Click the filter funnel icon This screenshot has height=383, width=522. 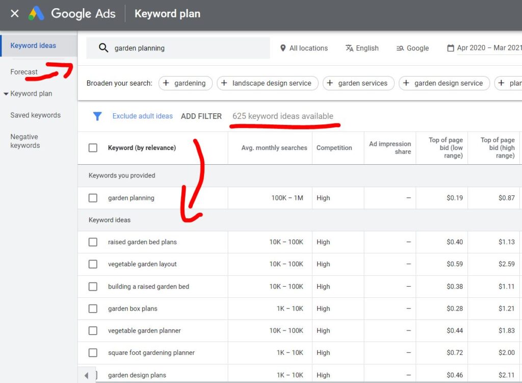tap(97, 116)
